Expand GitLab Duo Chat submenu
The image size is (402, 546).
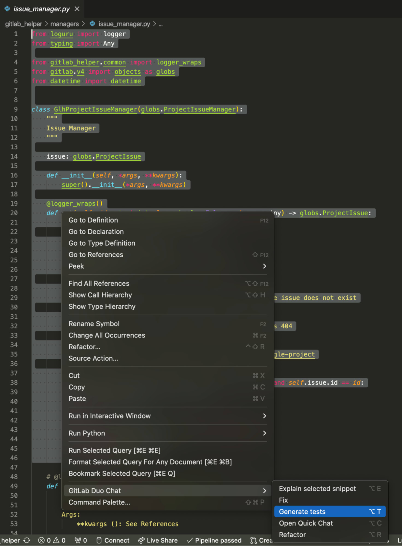pyautogui.click(x=167, y=491)
